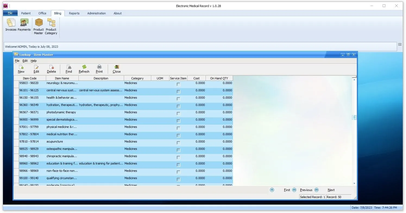Refresh the item list
Viewport: 406px width, 213px height.
pos(84,69)
